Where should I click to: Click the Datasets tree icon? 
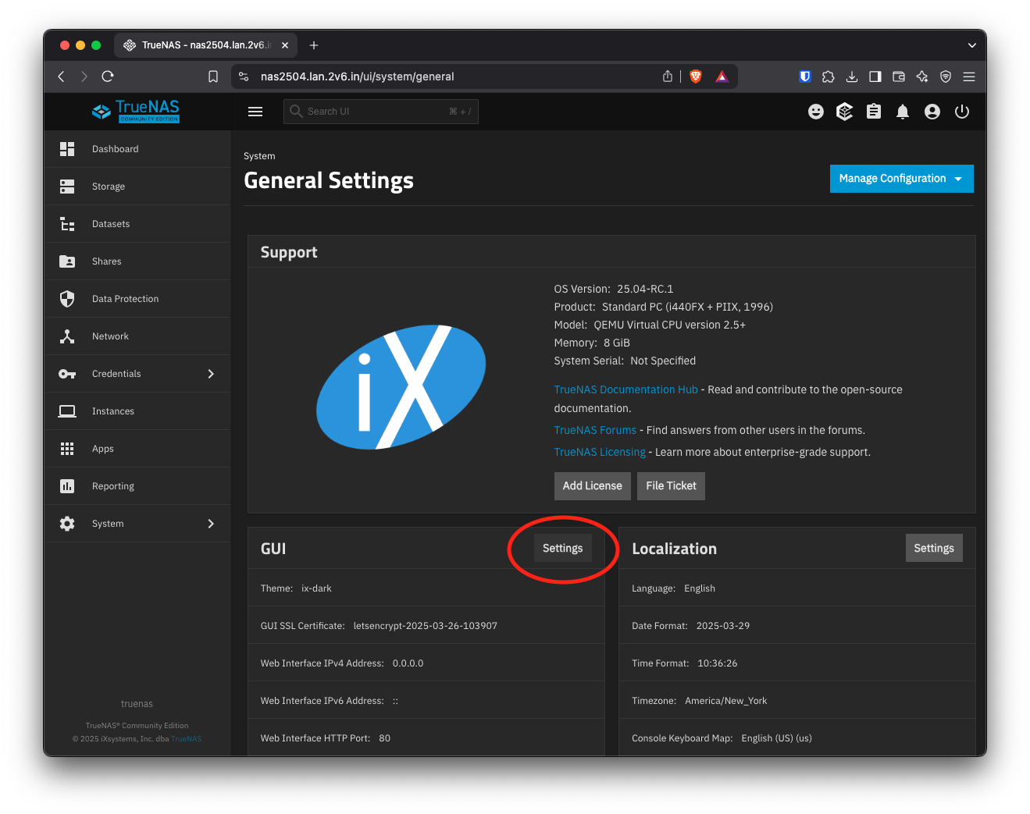click(x=67, y=224)
